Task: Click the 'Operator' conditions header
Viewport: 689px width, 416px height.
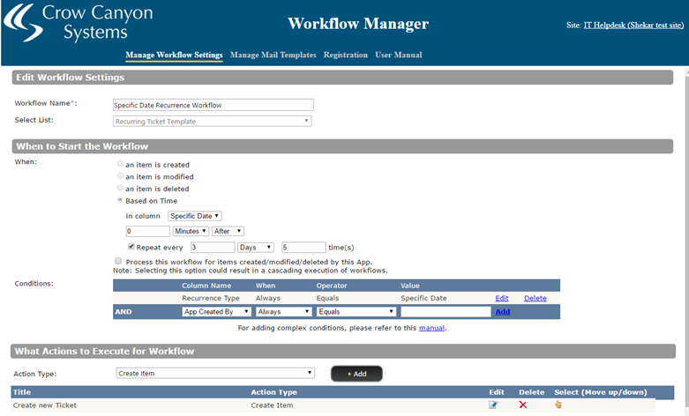Action: 332,286
